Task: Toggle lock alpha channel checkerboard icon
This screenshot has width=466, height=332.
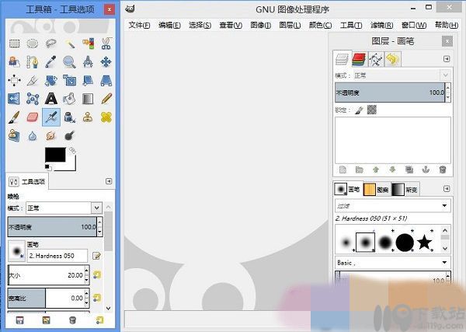Action: (372, 110)
